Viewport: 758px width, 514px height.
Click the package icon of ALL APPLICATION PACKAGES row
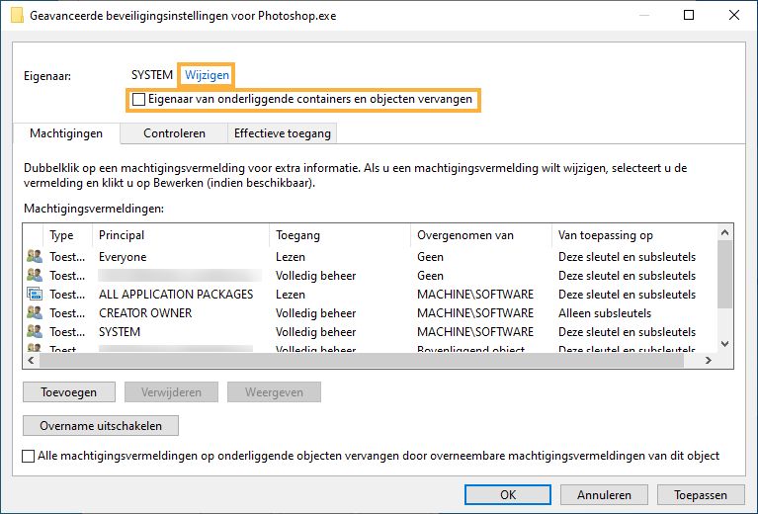point(35,294)
